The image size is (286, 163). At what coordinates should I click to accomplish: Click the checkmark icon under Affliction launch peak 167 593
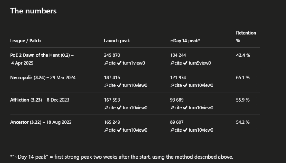[119, 108]
